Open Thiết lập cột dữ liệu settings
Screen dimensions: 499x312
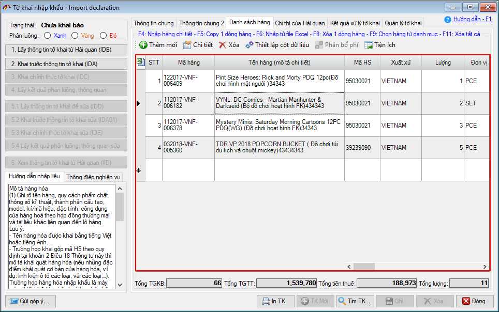(250, 45)
